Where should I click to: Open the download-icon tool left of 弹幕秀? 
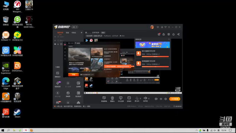click(x=58, y=94)
